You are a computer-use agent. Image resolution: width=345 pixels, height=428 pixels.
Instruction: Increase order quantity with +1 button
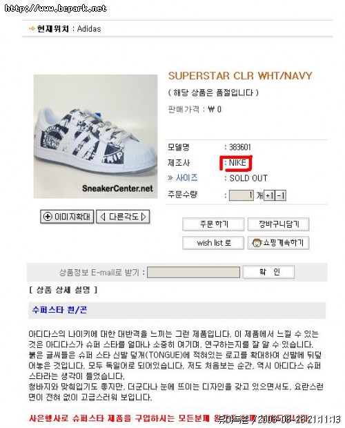270,195
